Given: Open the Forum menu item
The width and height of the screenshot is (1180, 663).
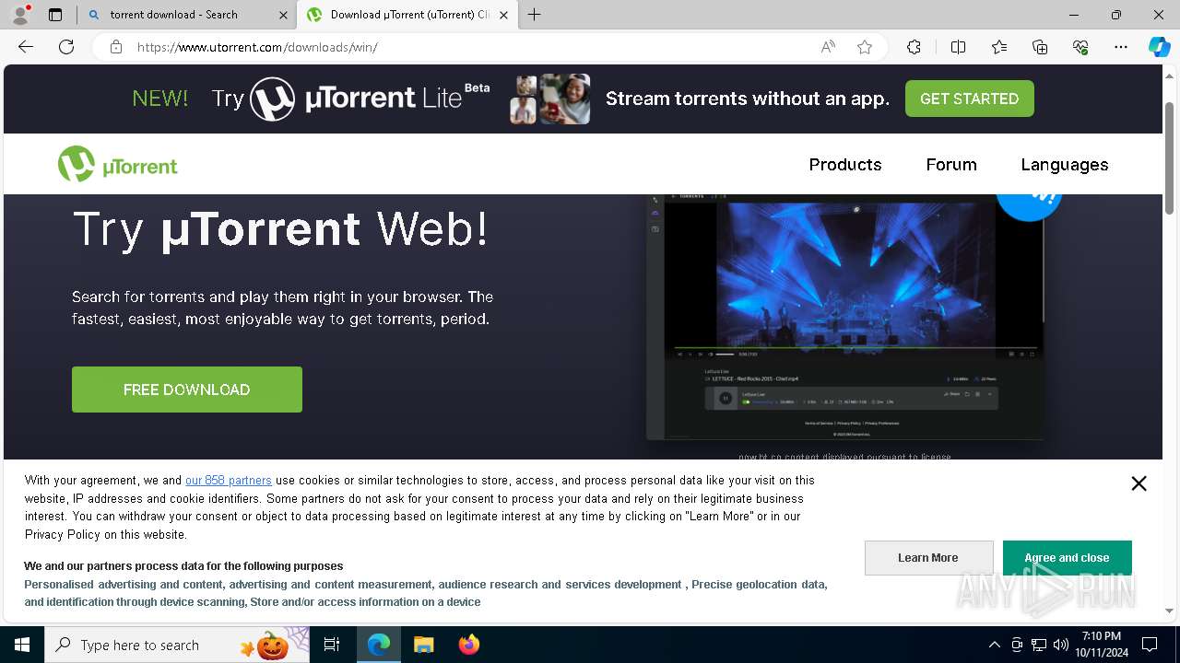Looking at the screenshot, I should pos(951,165).
